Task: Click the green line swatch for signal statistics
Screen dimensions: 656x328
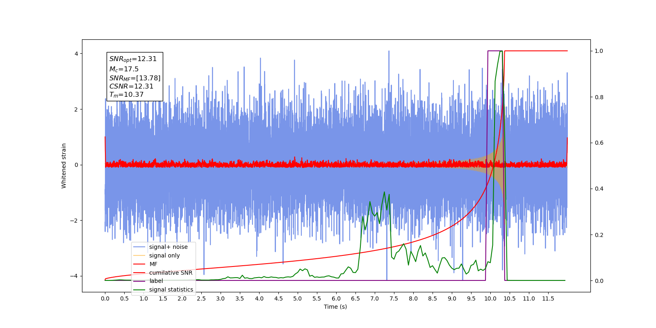Action: 139,289
